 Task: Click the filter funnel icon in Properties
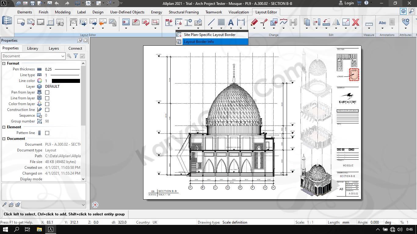[76, 56]
